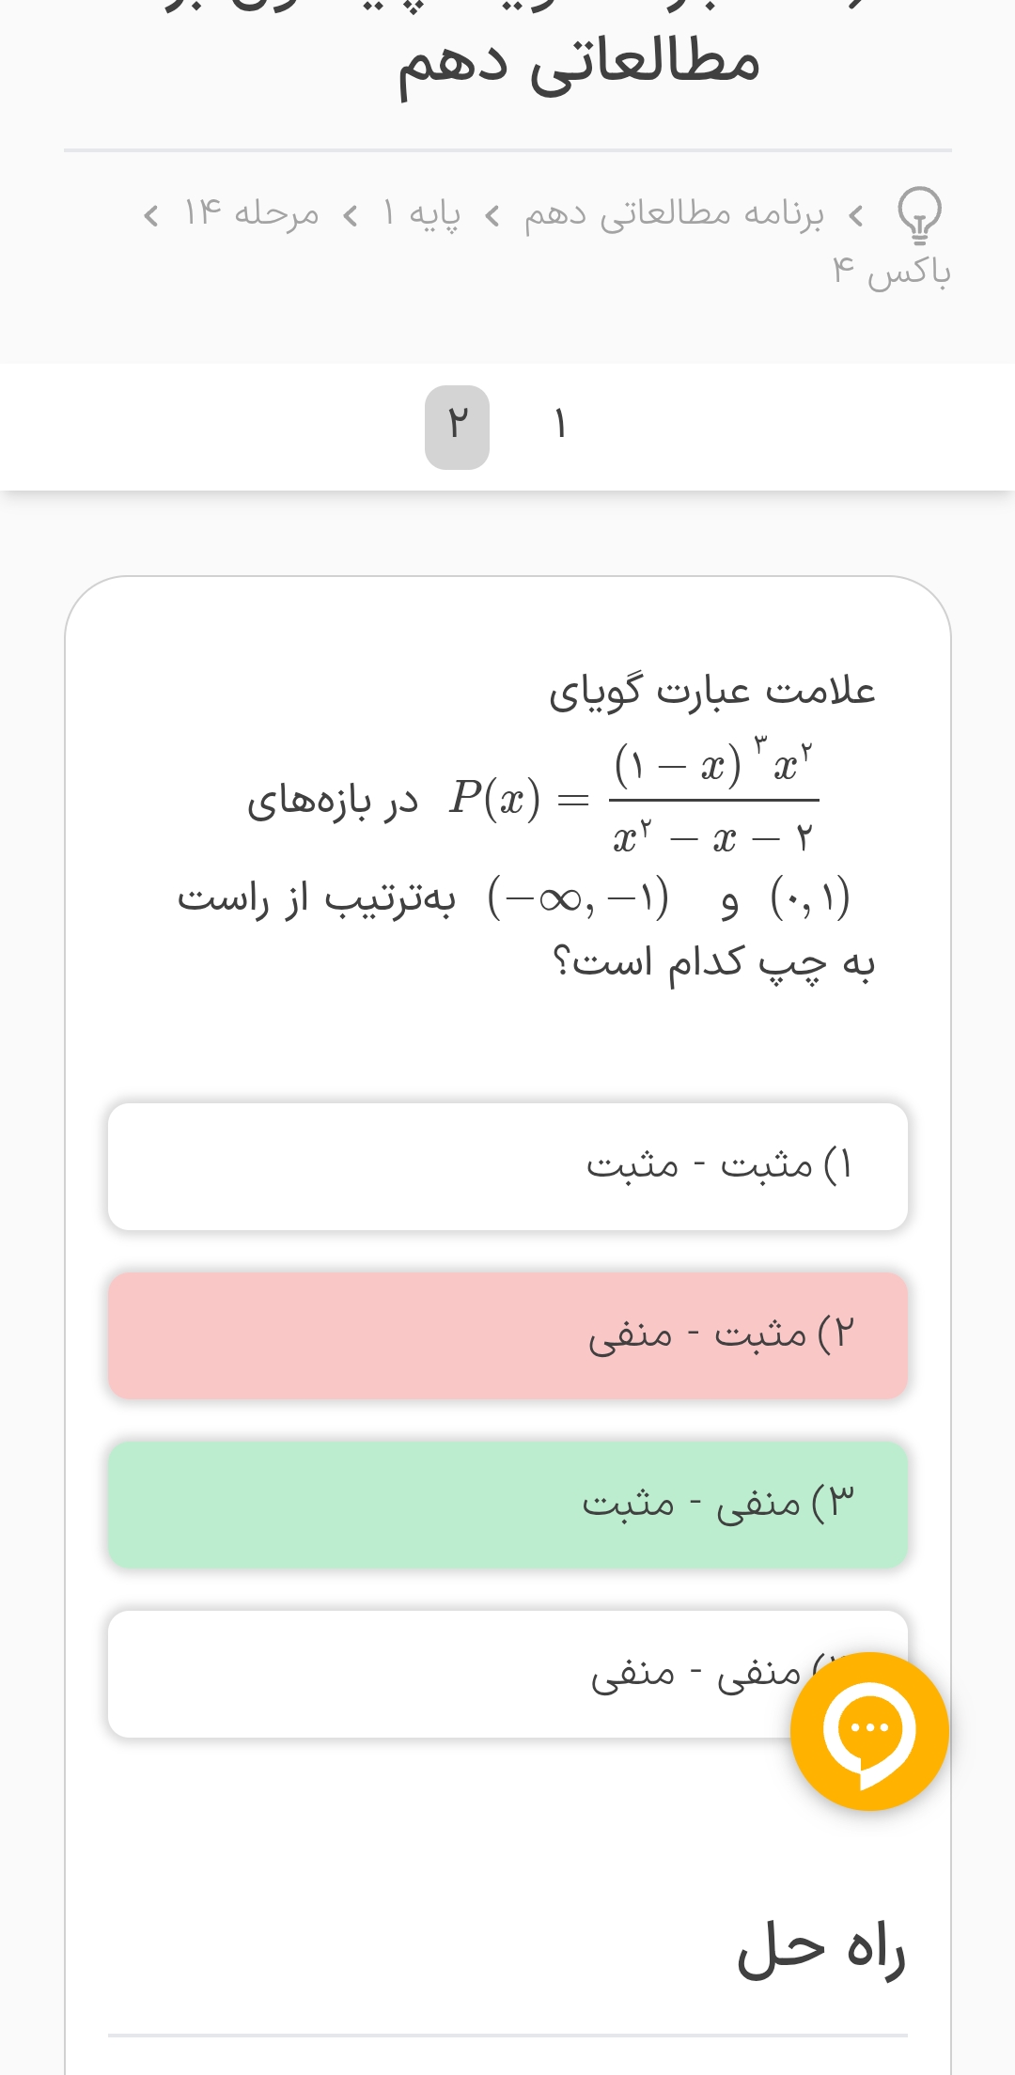Click the question text علامت عبارت گویای

click(712, 693)
